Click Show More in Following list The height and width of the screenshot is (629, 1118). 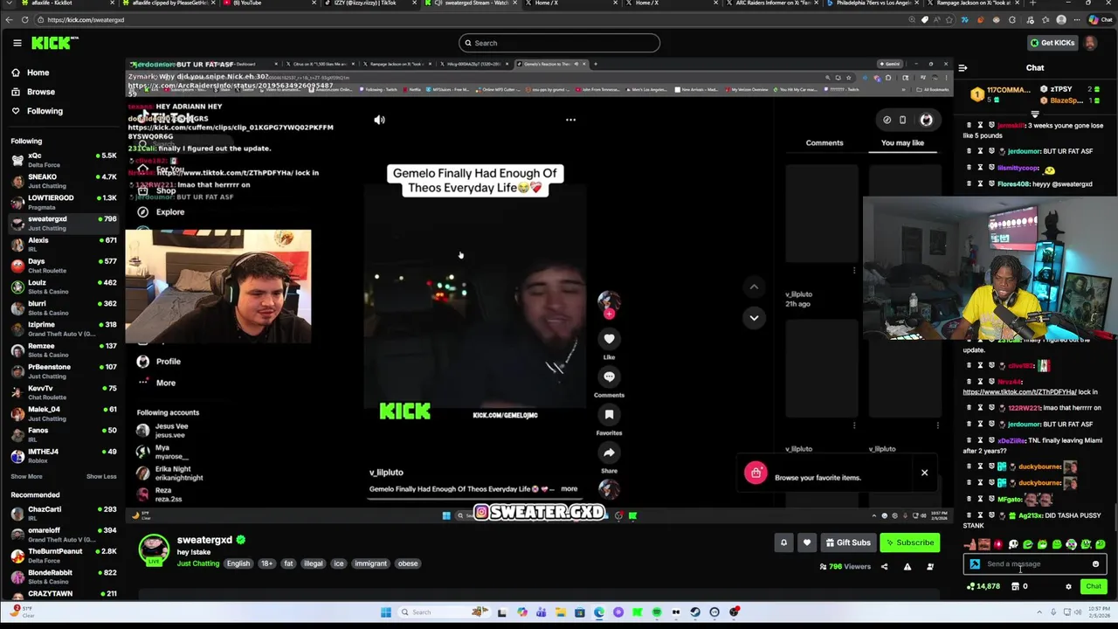point(26,477)
